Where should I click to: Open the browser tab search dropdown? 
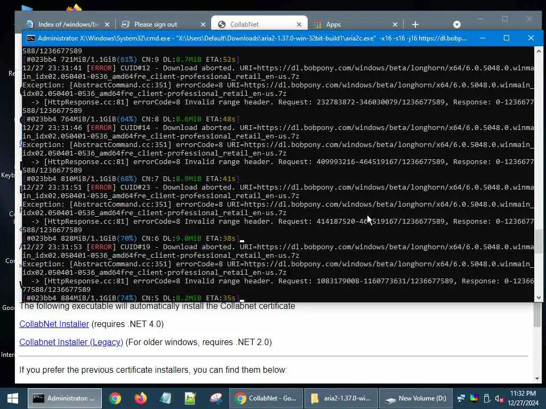pos(457,24)
